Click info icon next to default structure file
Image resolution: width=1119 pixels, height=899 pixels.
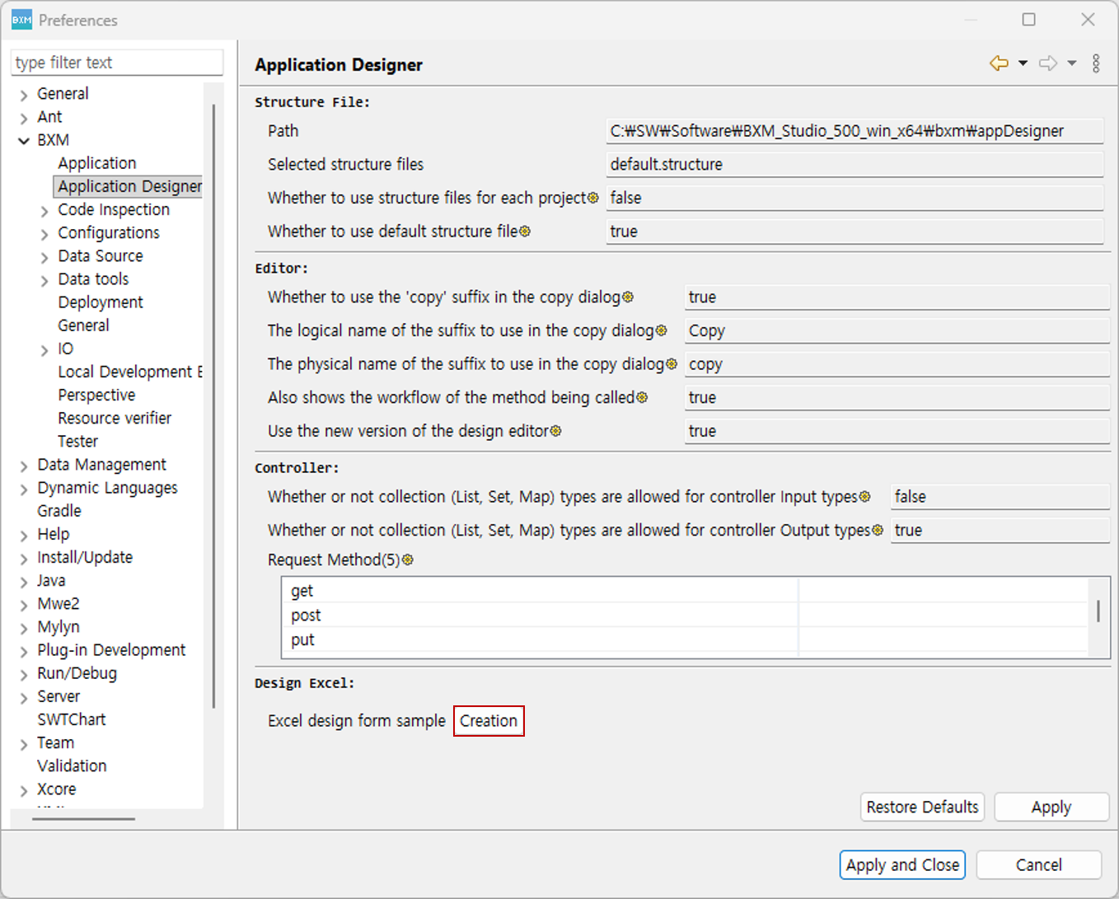point(525,232)
